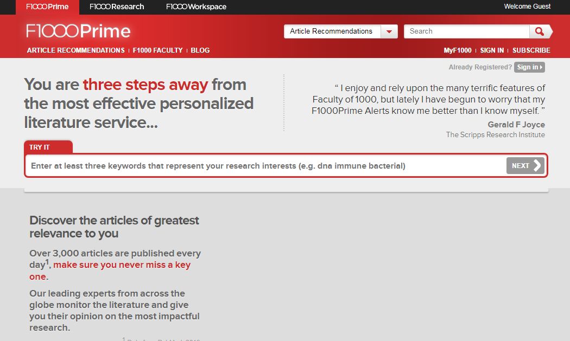The height and width of the screenshot is (341, 570).
Task: Open the Article Recommendations dropdown arrow
Action: (x=389, y=31)
